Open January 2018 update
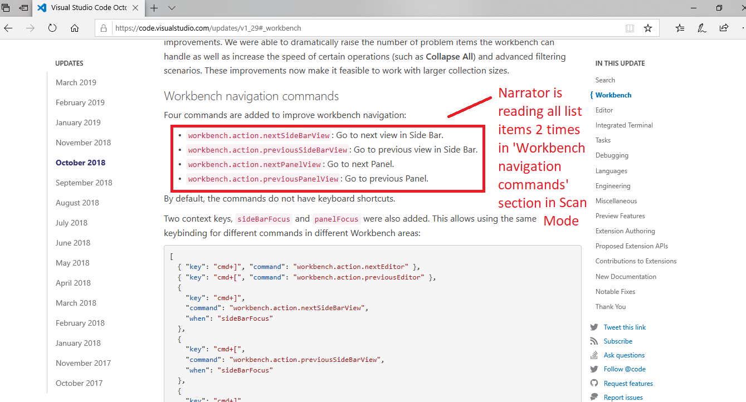This screenshot has height=402, width=746. (x=78, y=343)
